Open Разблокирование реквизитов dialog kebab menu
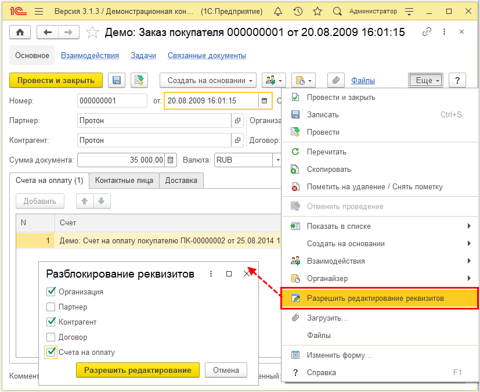480x392 pixels. (x=211, y=274)
